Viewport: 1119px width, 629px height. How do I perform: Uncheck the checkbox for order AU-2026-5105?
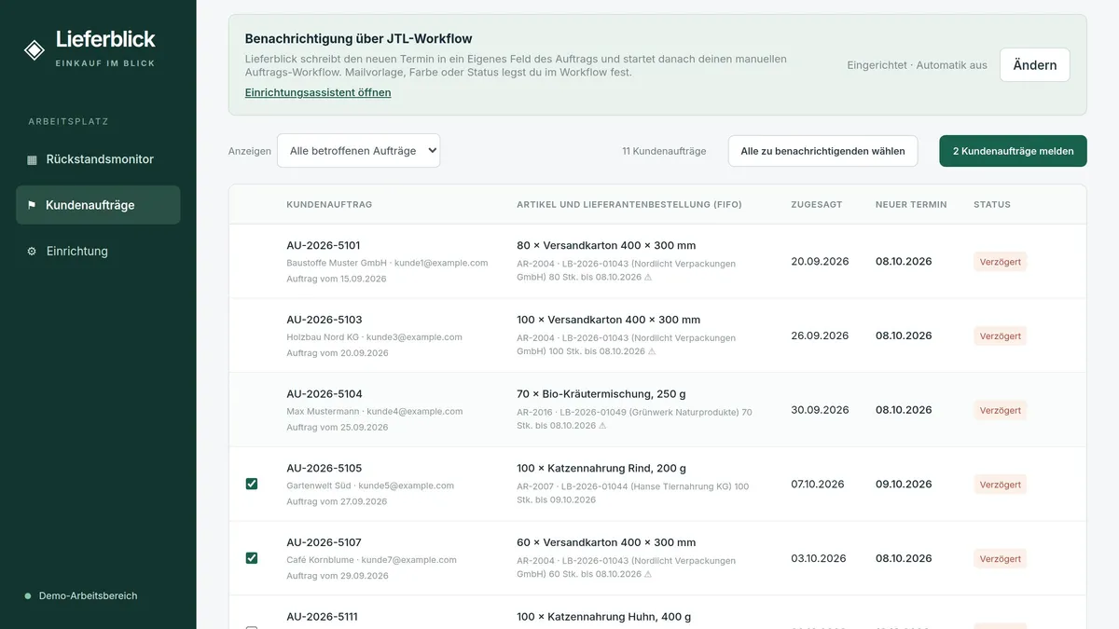coord(252,484)
